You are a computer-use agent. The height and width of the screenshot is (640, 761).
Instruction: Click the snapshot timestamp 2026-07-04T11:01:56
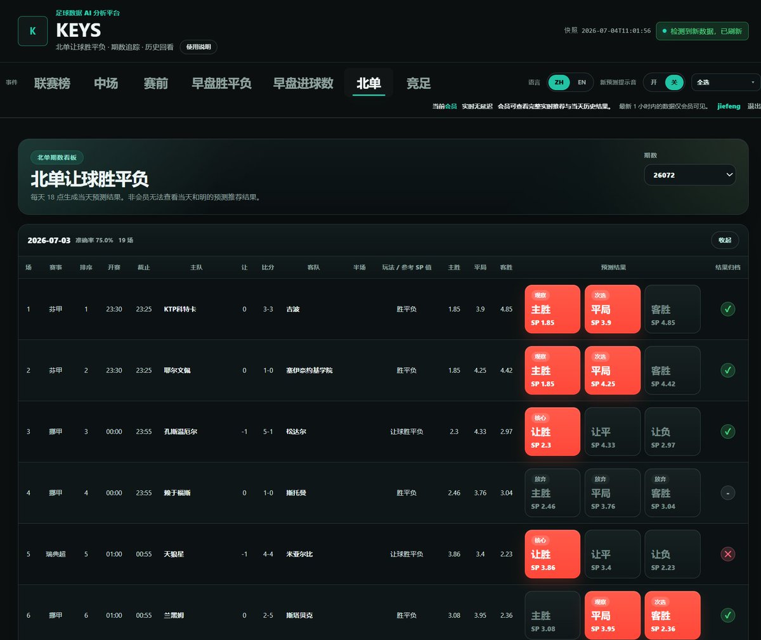coord(616,30)
